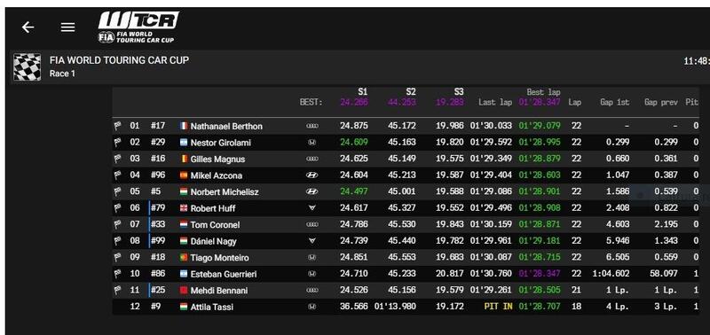The image size is (710, 335).
Task: Open the hamburger menu
Action: click(x=68, y=27)
